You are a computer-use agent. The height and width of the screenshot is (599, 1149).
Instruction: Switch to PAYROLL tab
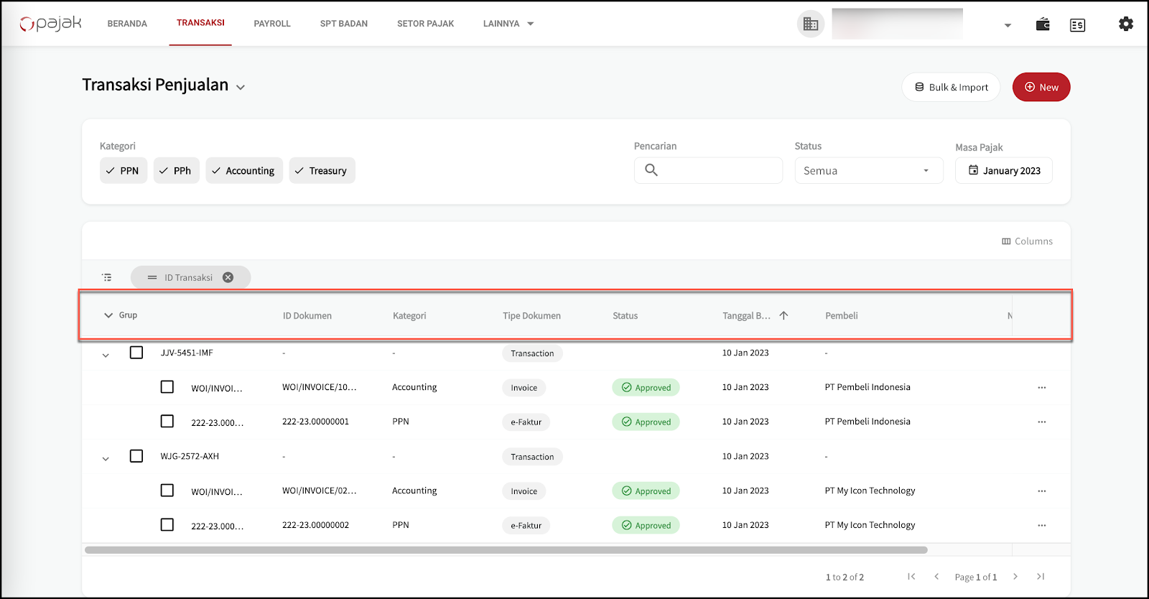tap(272, 24)
